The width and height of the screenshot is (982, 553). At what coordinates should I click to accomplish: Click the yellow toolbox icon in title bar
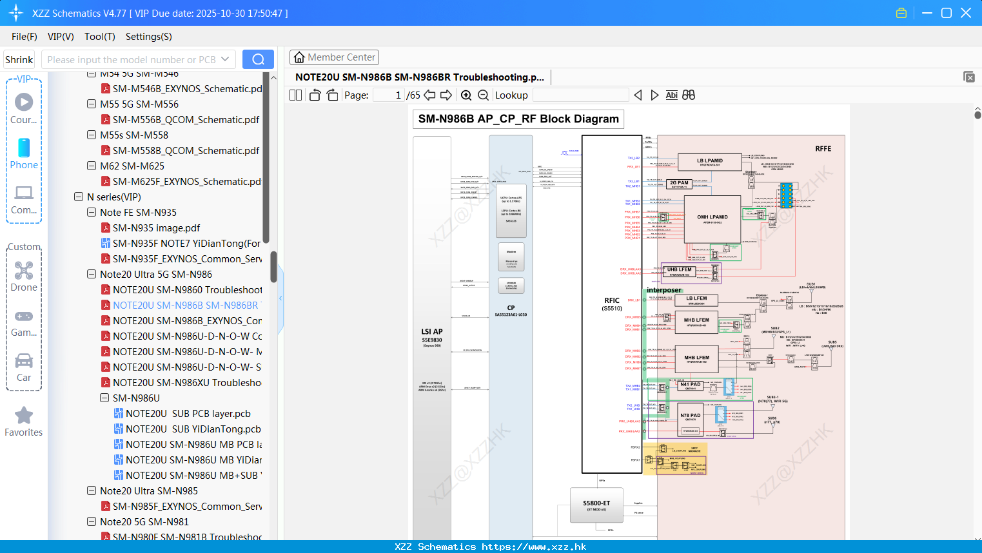901,13
